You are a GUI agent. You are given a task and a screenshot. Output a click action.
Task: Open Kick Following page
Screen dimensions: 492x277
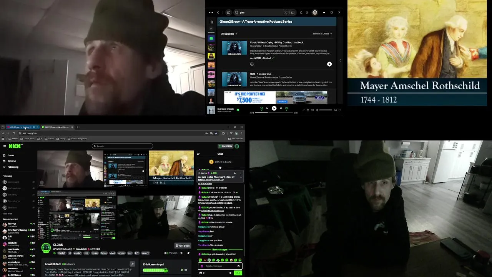pos(10,167)
